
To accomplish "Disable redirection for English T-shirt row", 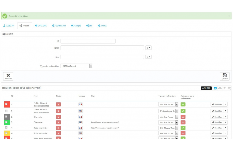I will pos(183,111).
